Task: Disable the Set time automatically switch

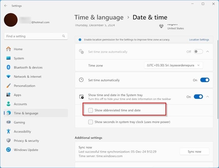Action: [x=205, y=80]
